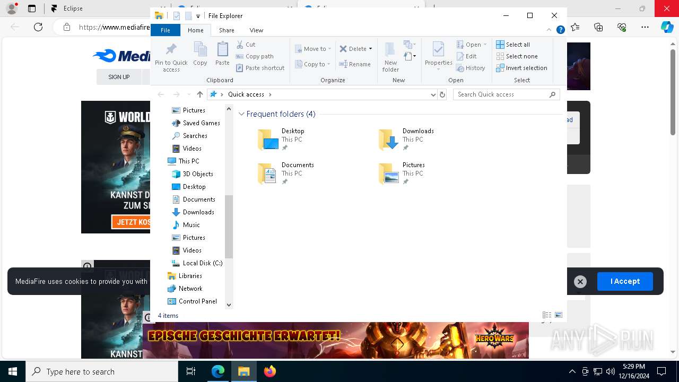Click the History command
Viewport: 679px width, 382px height.
click(471, 68)
